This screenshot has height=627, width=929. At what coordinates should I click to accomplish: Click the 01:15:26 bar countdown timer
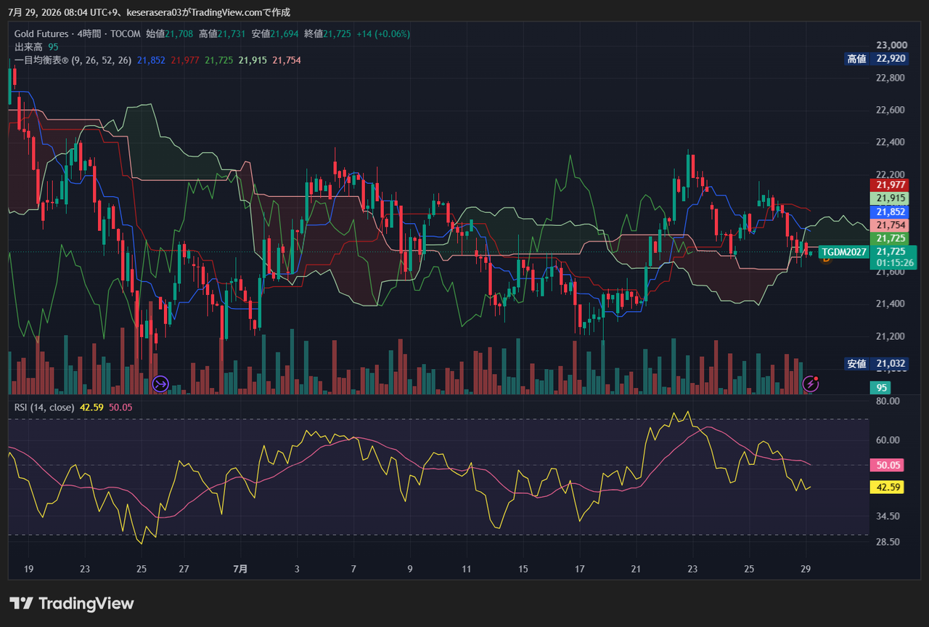894,263
